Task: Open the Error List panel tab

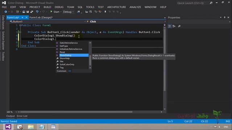Action: [x=22, y=116]
